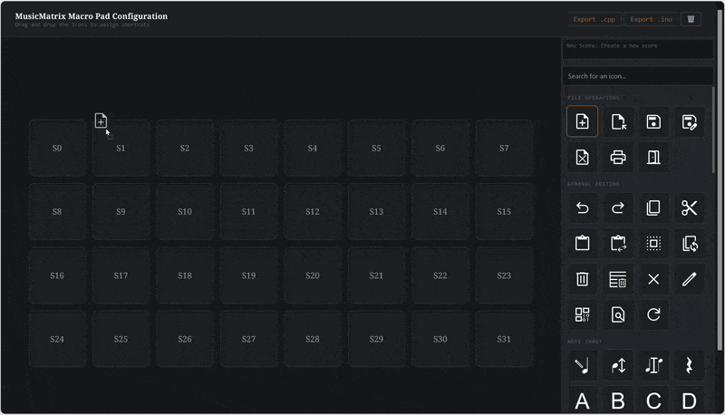This screenshot has height=415, width=725.
Task: Select the circular refresh arrow icon
Action: coord(653,314)
